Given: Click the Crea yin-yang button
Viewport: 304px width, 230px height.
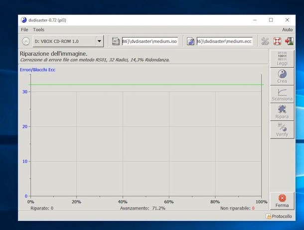Looking at the screenshot, I should [x=282, y=77].
